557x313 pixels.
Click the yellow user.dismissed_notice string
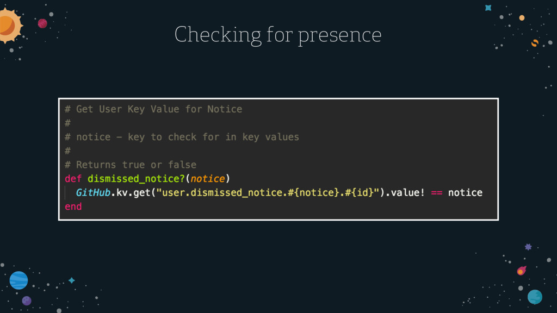click(x=268, y=193)
